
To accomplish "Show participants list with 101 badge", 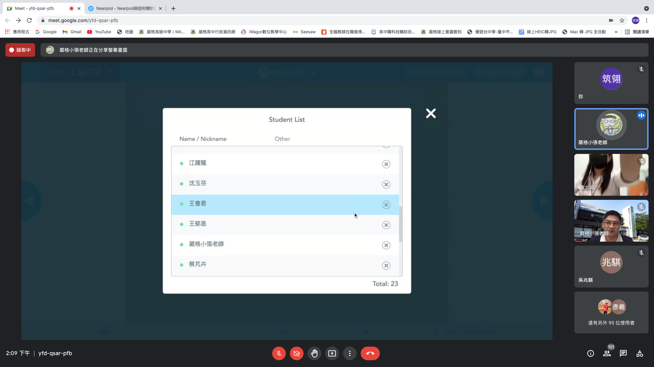I will [607, 353].
